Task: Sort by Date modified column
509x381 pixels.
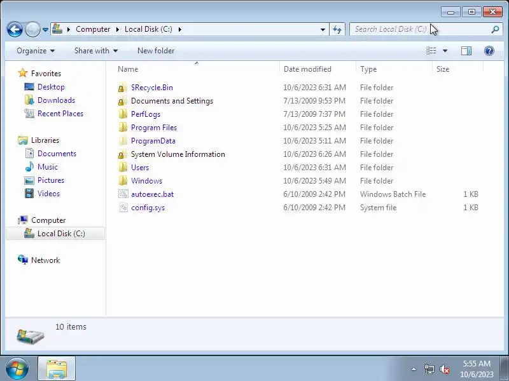Action: [317, 69]
